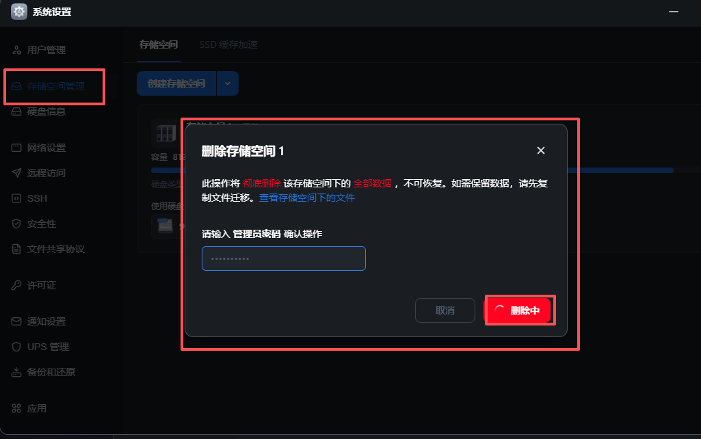Viewport: 701px width, 439px height.
Task: Open 应用 section in the sidebar
Action: click(29, 408)
